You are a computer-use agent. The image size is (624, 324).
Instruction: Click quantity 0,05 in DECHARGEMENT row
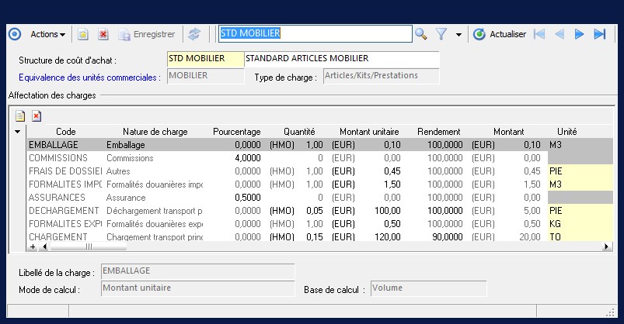click(315, 210)
